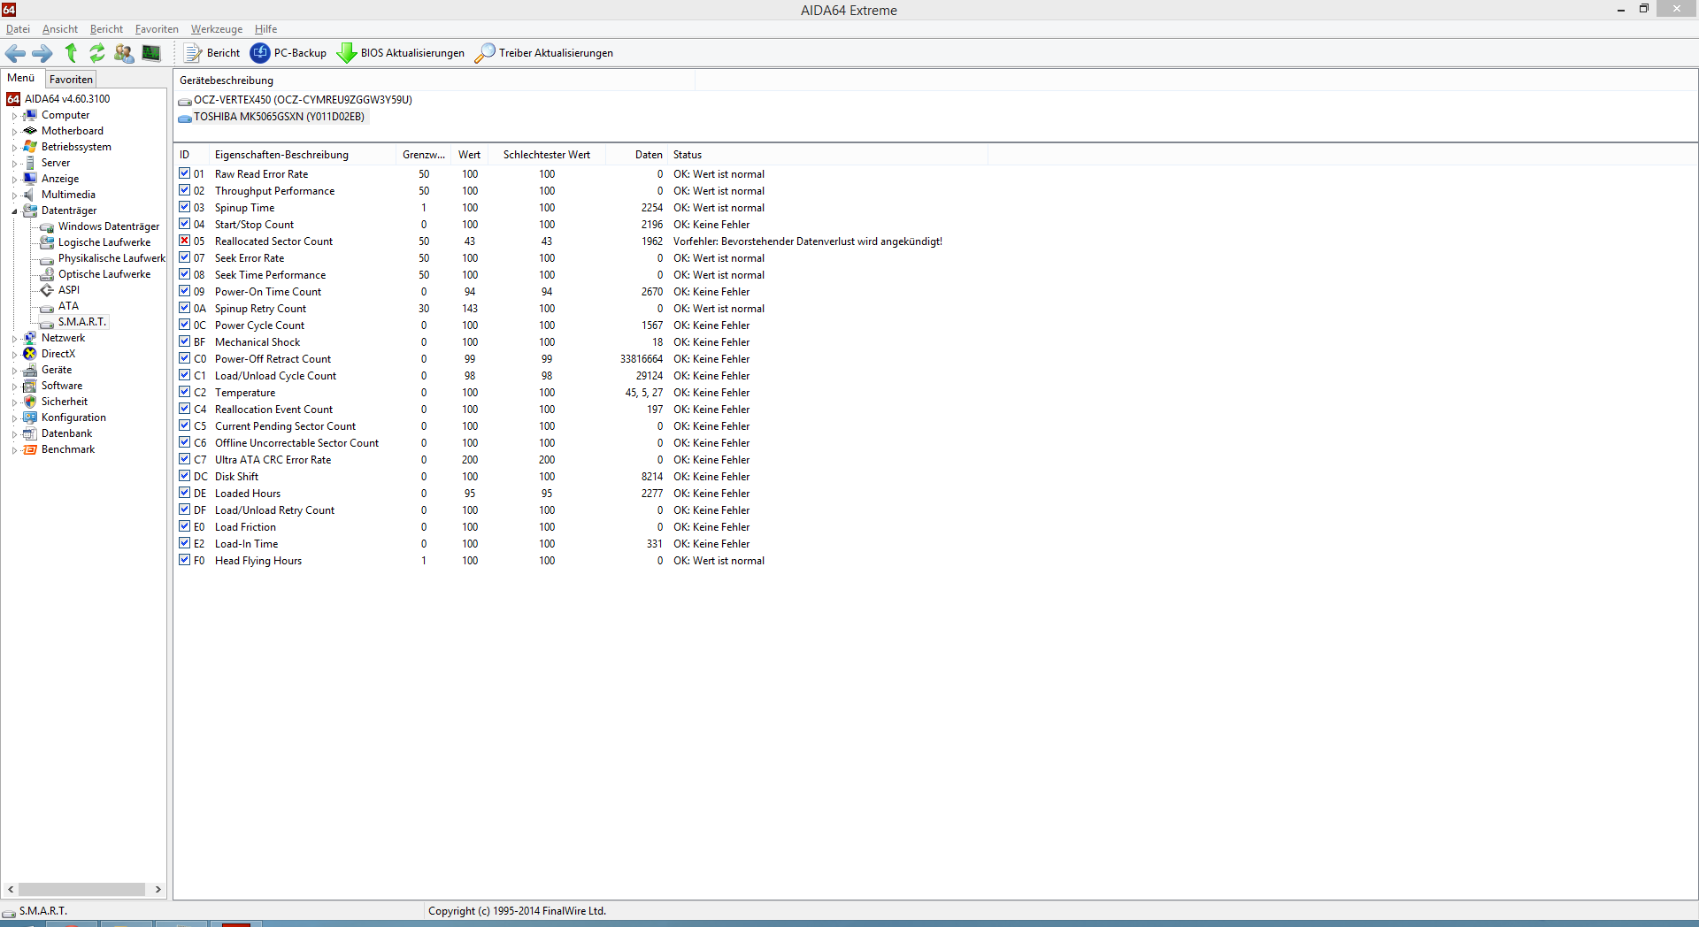The height and width of the screenshot is (927, 1699).
Task: Click the Gerätebeschreibung column header
Action: pyautogui.click(x=435, y=80)
